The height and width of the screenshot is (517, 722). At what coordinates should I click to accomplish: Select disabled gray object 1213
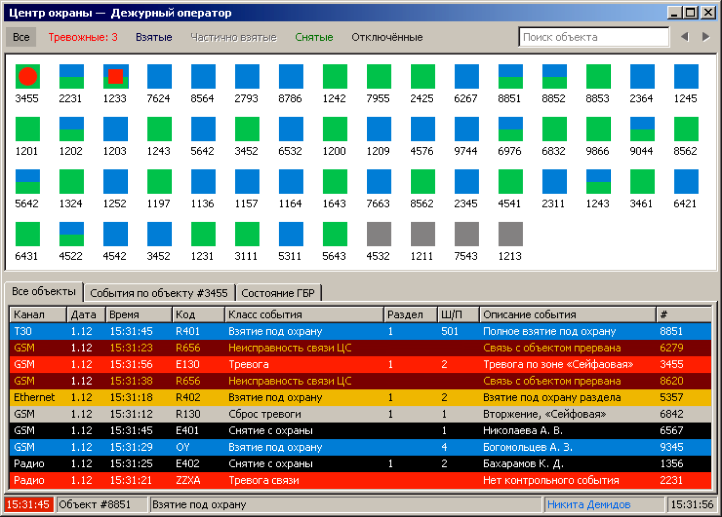point(510,234)
